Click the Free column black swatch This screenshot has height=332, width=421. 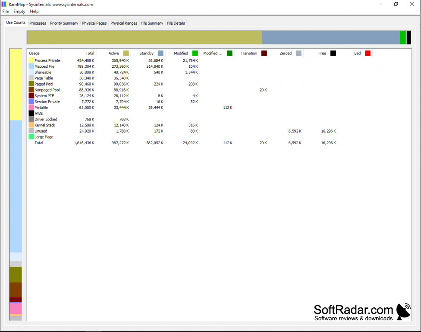point(333,53)
